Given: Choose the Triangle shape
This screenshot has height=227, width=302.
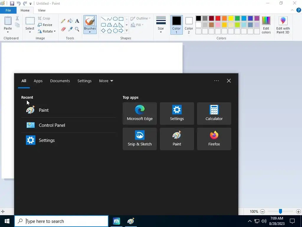Looking at the screenshot, I should 115,25.
